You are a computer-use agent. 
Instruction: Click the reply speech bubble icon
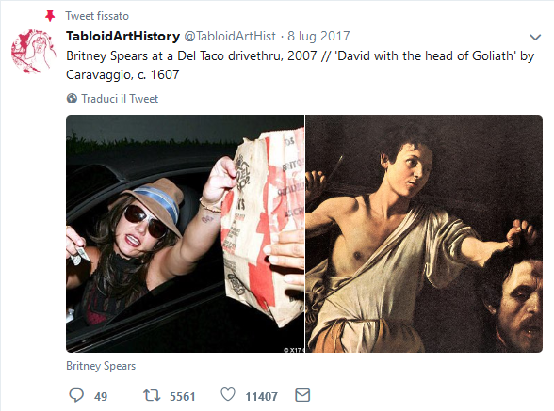(x=76, y=395)
